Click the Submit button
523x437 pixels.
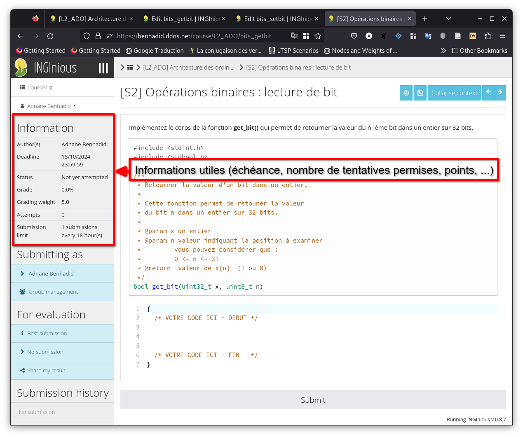click(313, 400)
